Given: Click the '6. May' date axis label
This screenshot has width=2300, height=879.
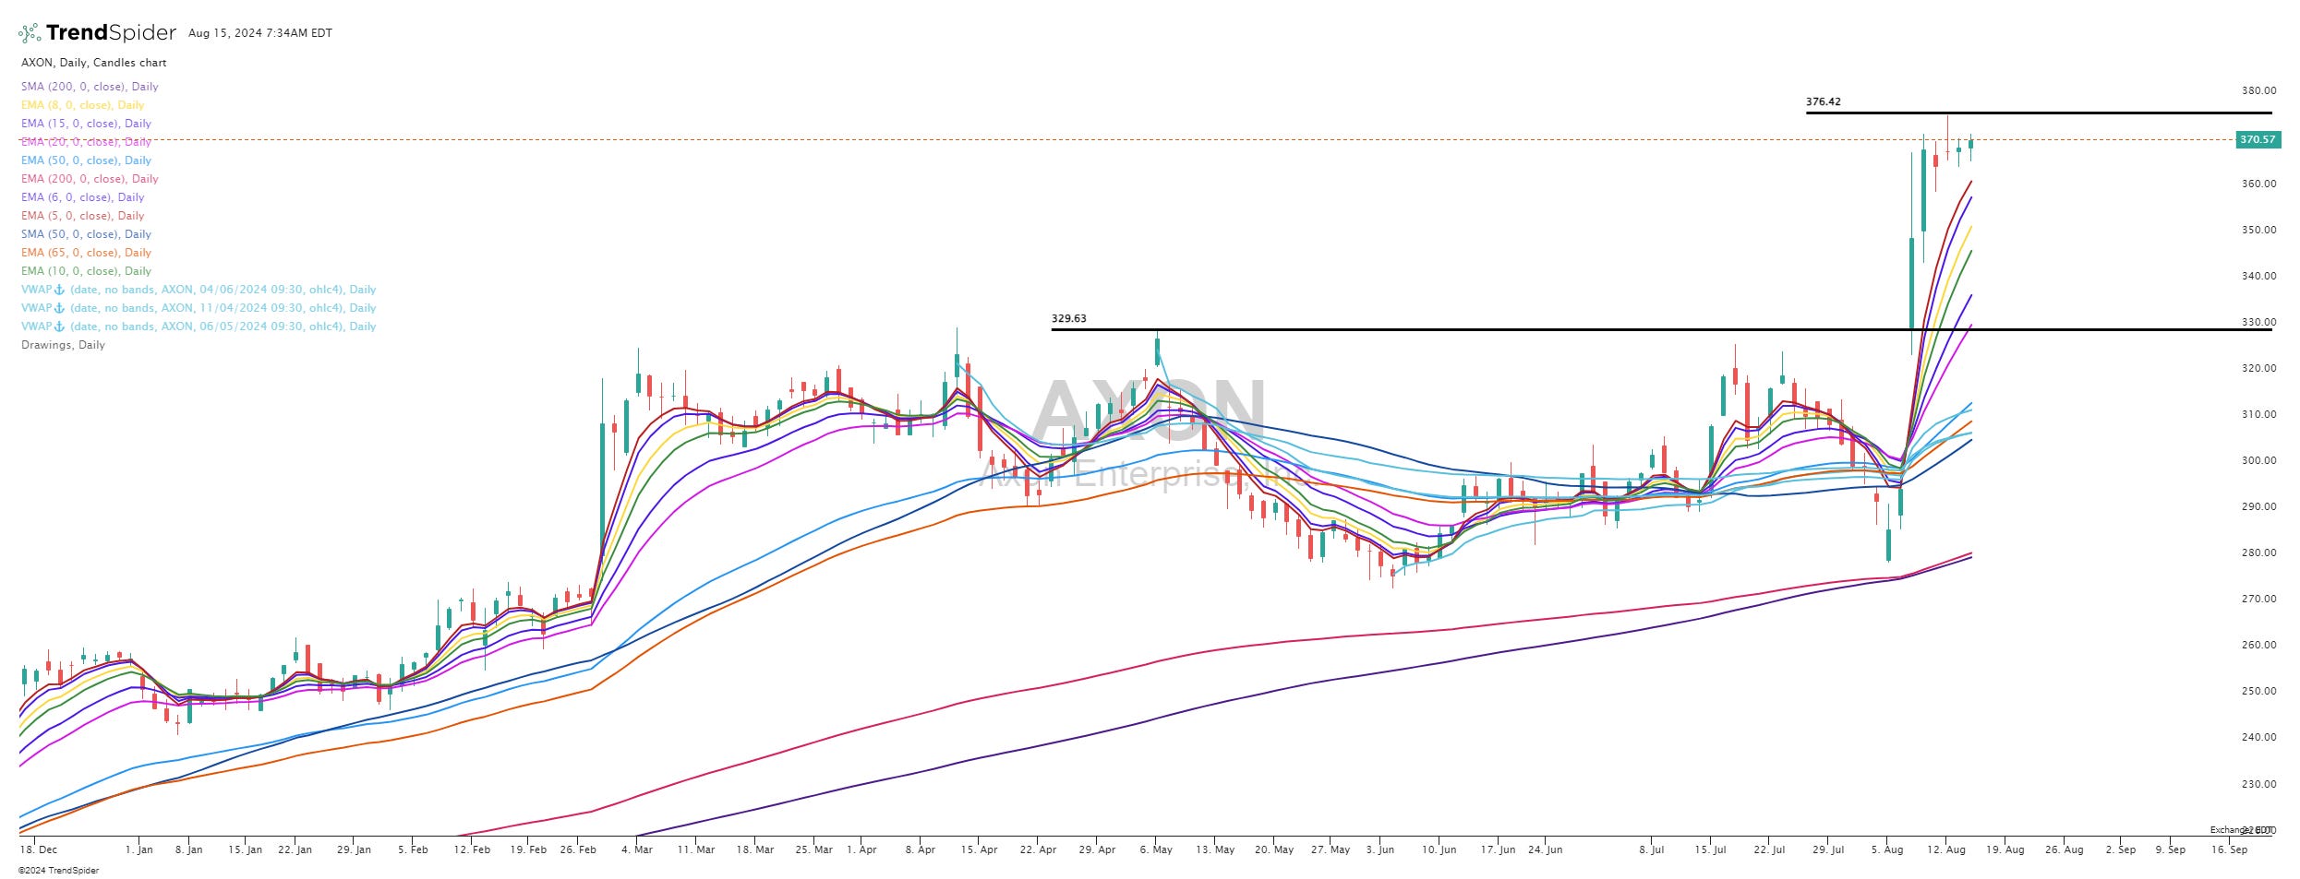Looking at the screenshot, I should coord(1156,849).
